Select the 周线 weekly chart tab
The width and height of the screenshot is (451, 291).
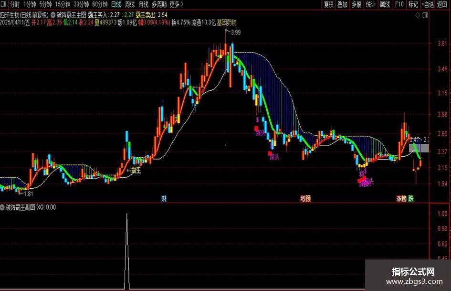click(x=130, y=4)
